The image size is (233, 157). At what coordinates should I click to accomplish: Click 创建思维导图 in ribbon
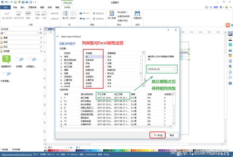tap(123, 16)
